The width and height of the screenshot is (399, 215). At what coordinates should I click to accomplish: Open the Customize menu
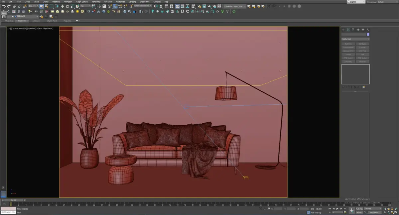tap(120, 2)
